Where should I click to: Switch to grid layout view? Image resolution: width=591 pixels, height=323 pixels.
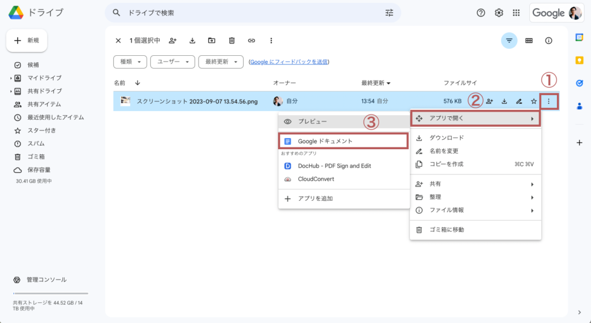coord(529,41)
